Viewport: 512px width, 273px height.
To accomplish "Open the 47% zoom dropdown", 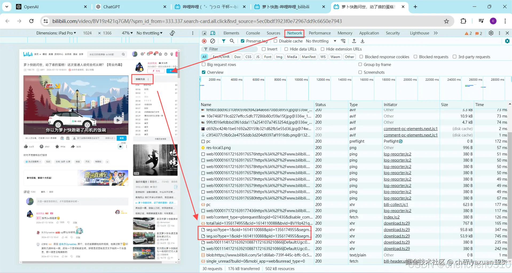I will (x=127, y=33).
